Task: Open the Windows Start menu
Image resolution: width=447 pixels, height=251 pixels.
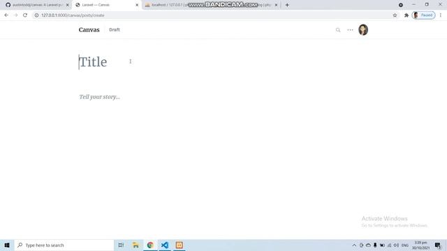Action: point(7,245)
